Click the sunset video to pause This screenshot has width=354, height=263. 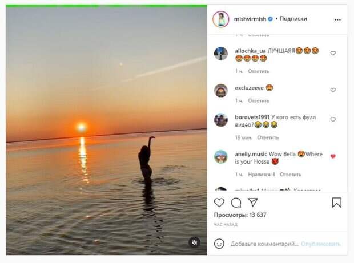pos(106,131)
